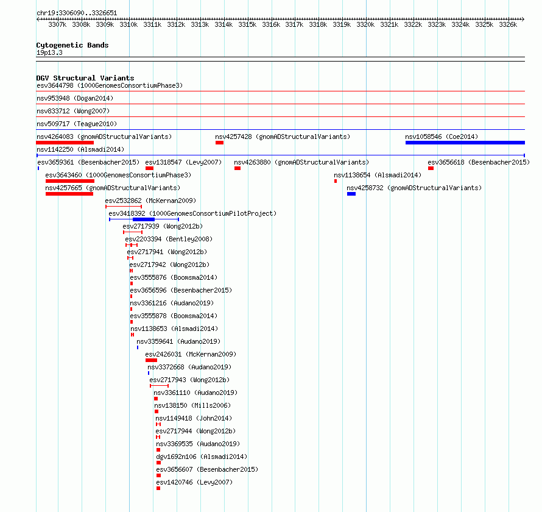The image size is (542, 512).
Task: Open the esv2717943 (Wong2012b) variant
Action: [189, 380]
